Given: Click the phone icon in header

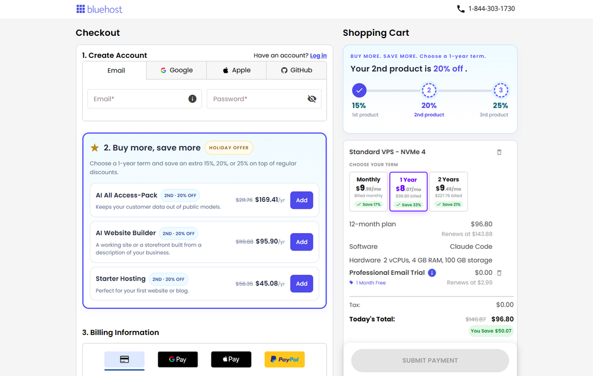Looking at the screenshot, I should [460, 9].
